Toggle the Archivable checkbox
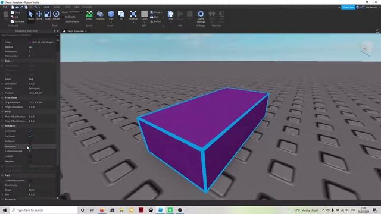The width and height of the screenshot is (381, 214). pyautogui.click(x=30, y=147)
